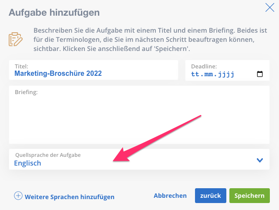Click the Aufgabe hinzufügen heading
The image size is (279, 210).
(54, 13)
